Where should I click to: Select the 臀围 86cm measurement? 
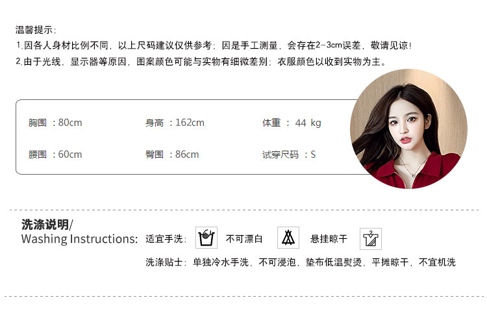coord(172,155)
